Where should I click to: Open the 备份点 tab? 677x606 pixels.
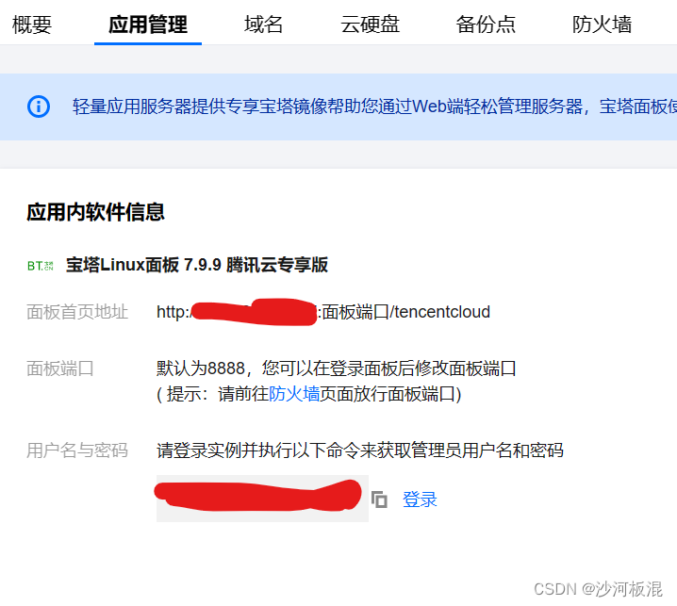486,25
